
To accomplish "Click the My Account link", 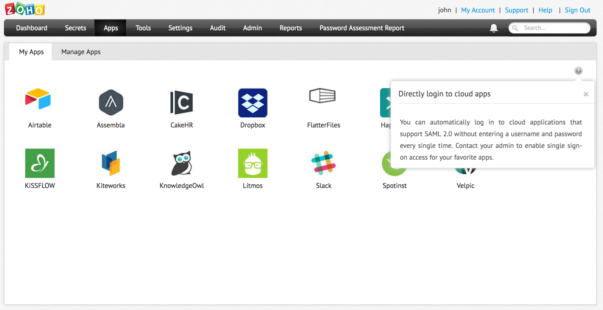I will [x=478, y=10].
